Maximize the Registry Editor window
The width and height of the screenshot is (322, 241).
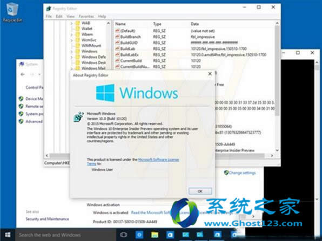click(x=259, y=7)
